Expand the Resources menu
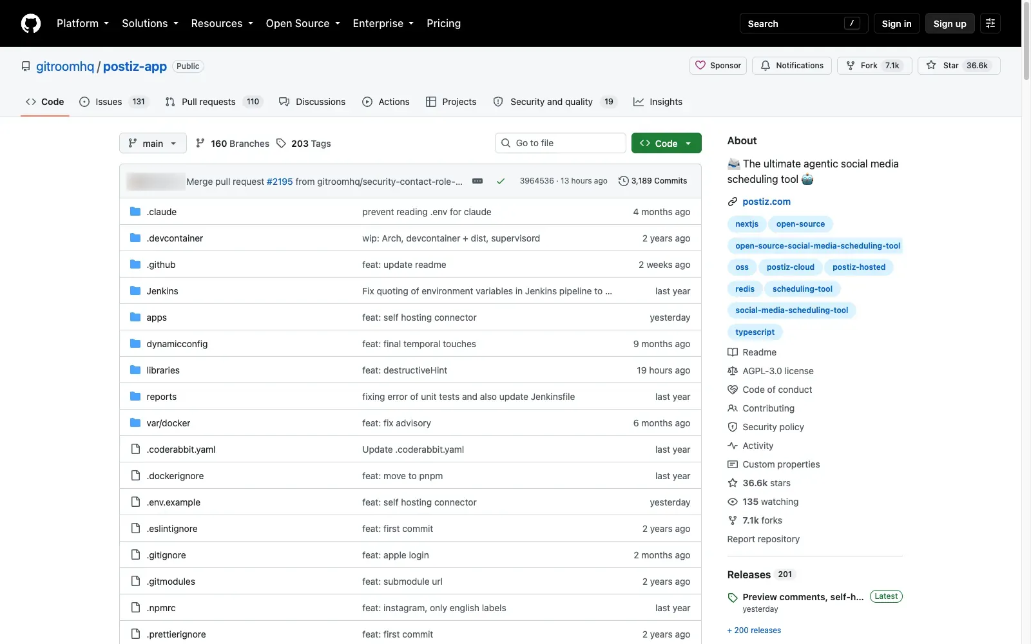The height and width of the screenshot is (644, 1031). click(222, 23)
